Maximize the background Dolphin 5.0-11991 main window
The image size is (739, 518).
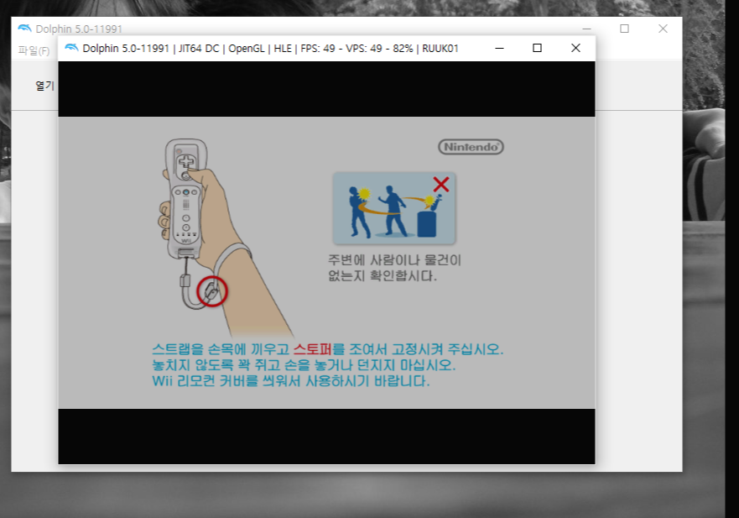point(624,29)
